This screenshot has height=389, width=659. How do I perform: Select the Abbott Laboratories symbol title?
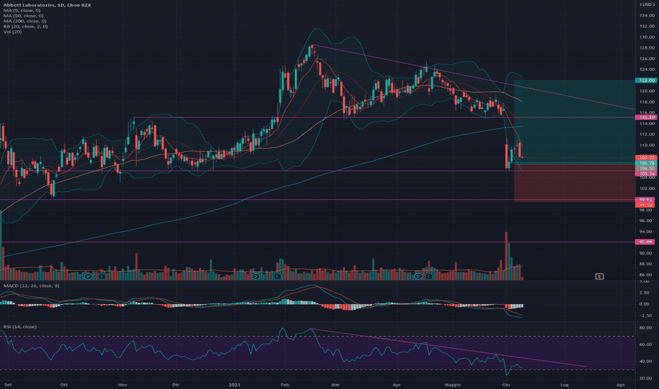[x=47, y=5]
